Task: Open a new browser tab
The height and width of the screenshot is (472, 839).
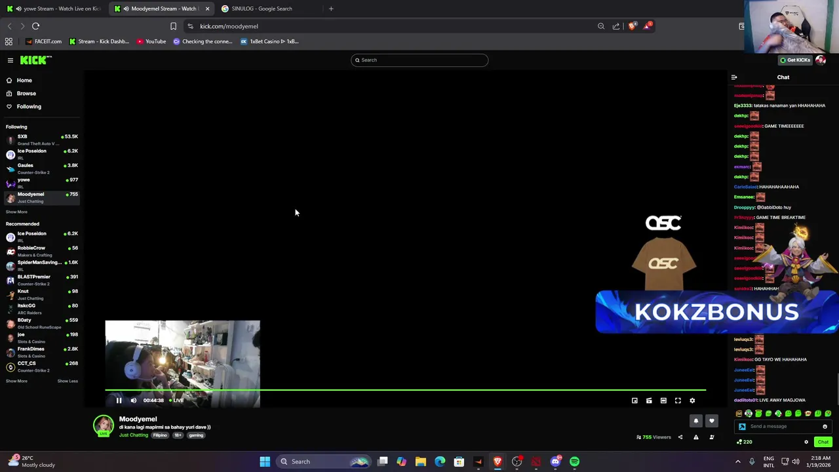Action: coord(331,9)
